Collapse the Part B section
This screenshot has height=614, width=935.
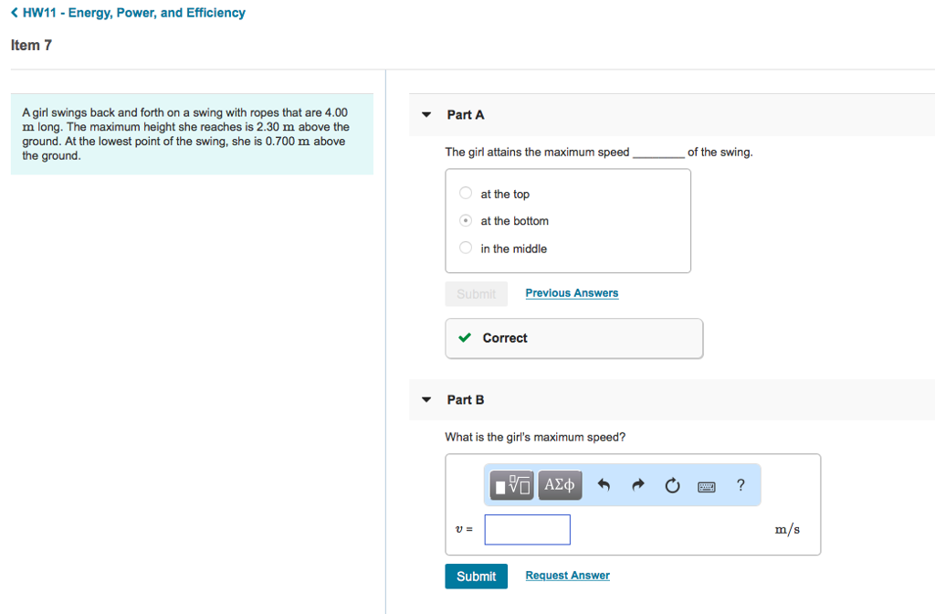click(x=425, y=399)
